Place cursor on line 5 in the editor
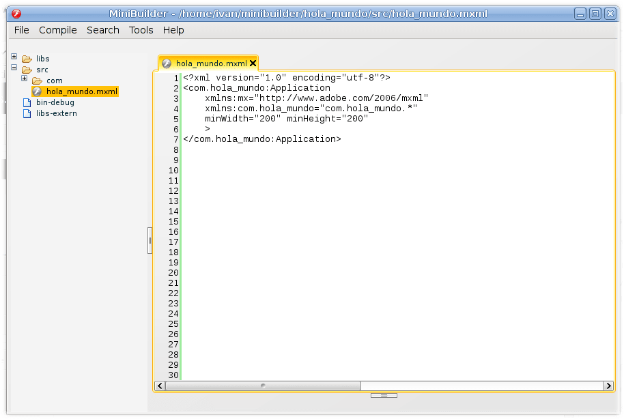 click(x=273, y=118)
